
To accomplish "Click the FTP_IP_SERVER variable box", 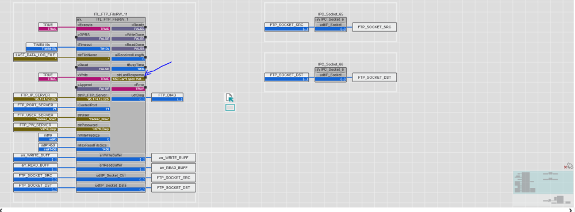I will click(x=36, y=97).
